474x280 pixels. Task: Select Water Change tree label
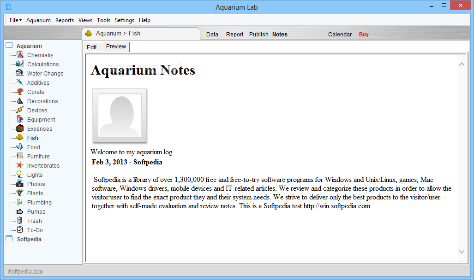(x=45, y=74)
